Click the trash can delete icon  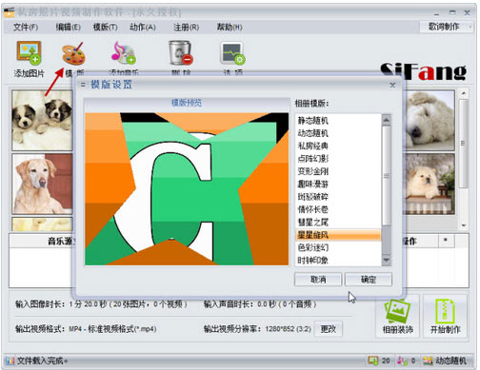(x=180, y=52)
